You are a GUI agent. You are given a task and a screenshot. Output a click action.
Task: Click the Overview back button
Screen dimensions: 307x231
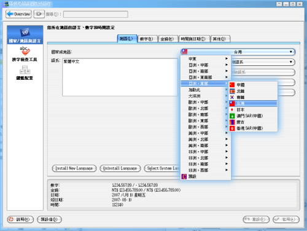coord(18,14)
